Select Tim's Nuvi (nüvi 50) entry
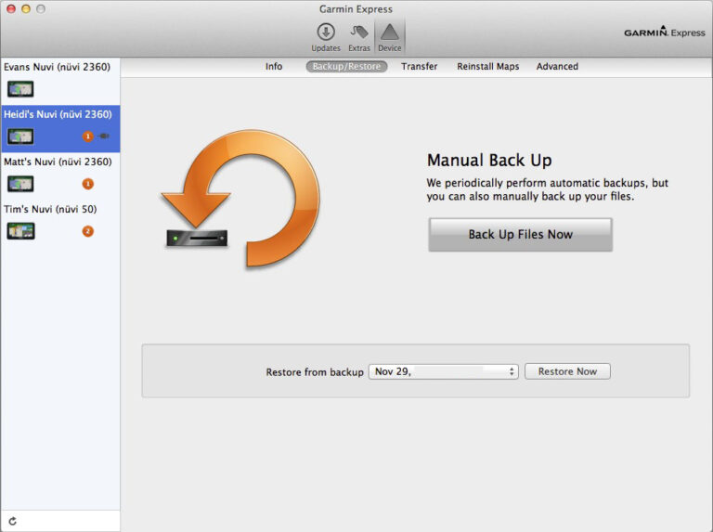 pos(60,224)
